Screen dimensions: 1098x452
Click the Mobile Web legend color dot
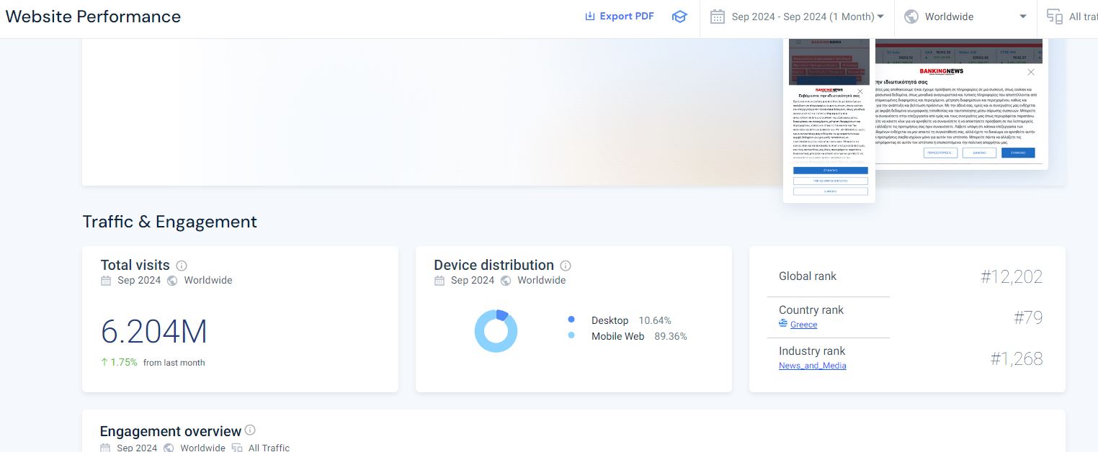pyautogui.click(x=571, y=335)
